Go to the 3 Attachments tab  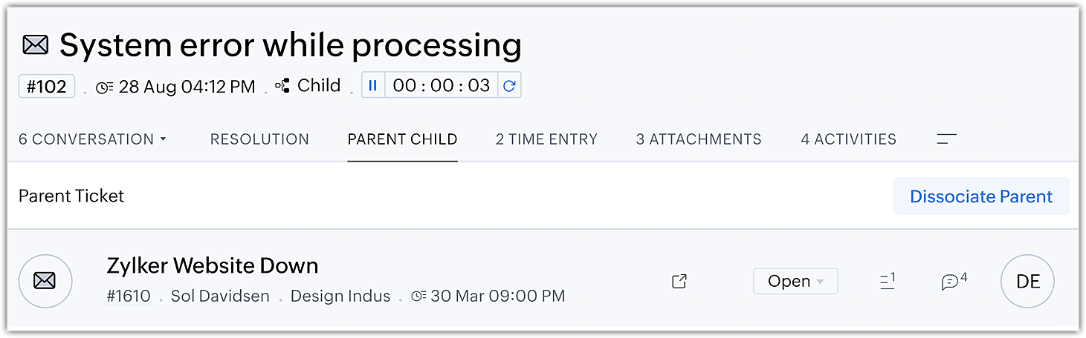click(x=699, y=139)
